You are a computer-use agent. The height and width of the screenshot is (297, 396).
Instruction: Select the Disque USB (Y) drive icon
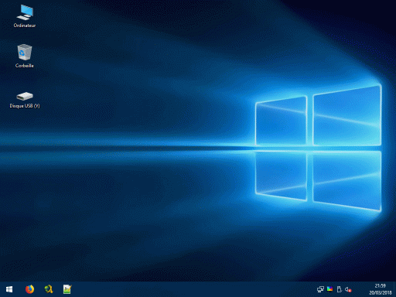tap(25, 100)
